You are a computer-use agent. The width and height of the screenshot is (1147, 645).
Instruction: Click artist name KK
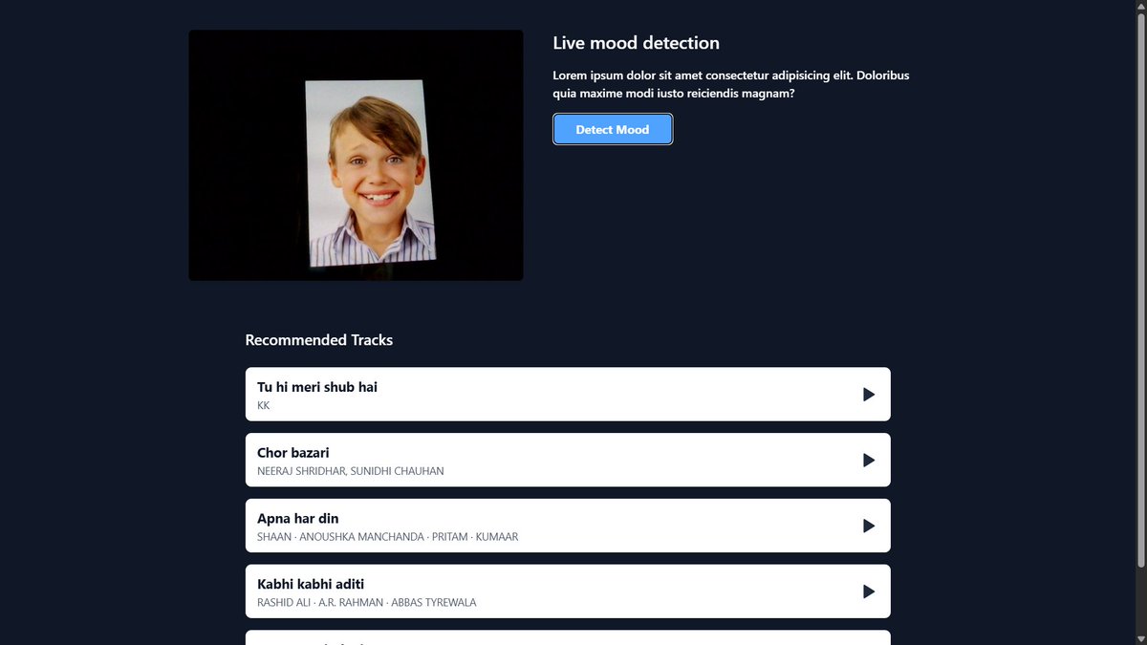tap(264, 405)
